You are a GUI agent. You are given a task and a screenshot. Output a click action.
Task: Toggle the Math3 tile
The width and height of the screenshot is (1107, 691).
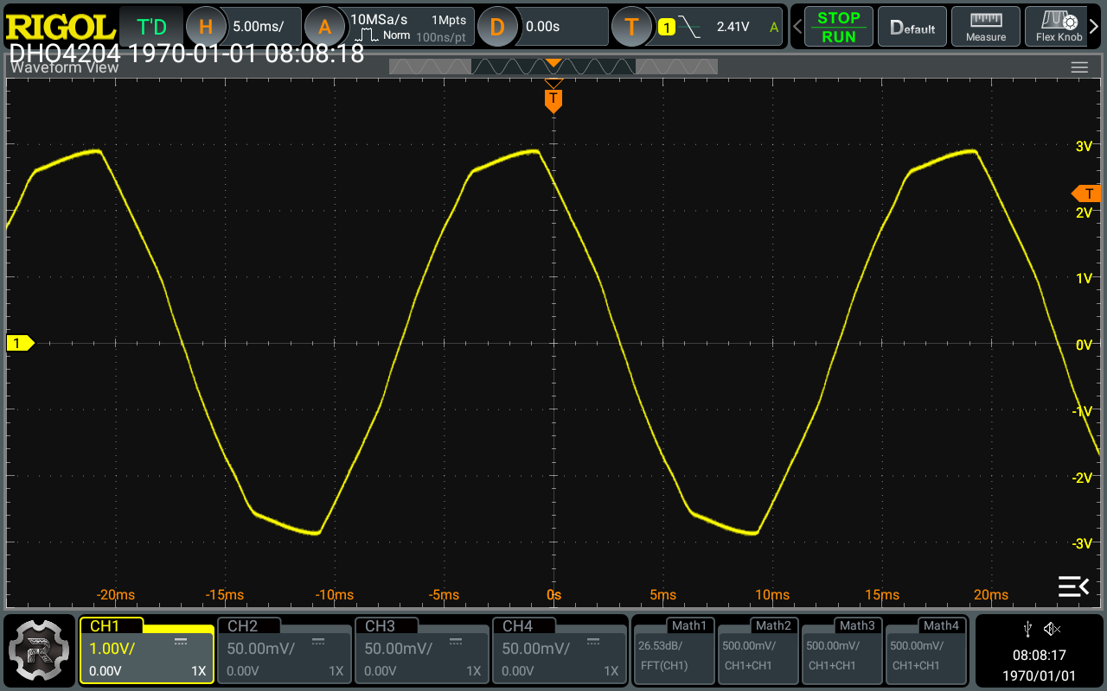(x=842, y=650)
